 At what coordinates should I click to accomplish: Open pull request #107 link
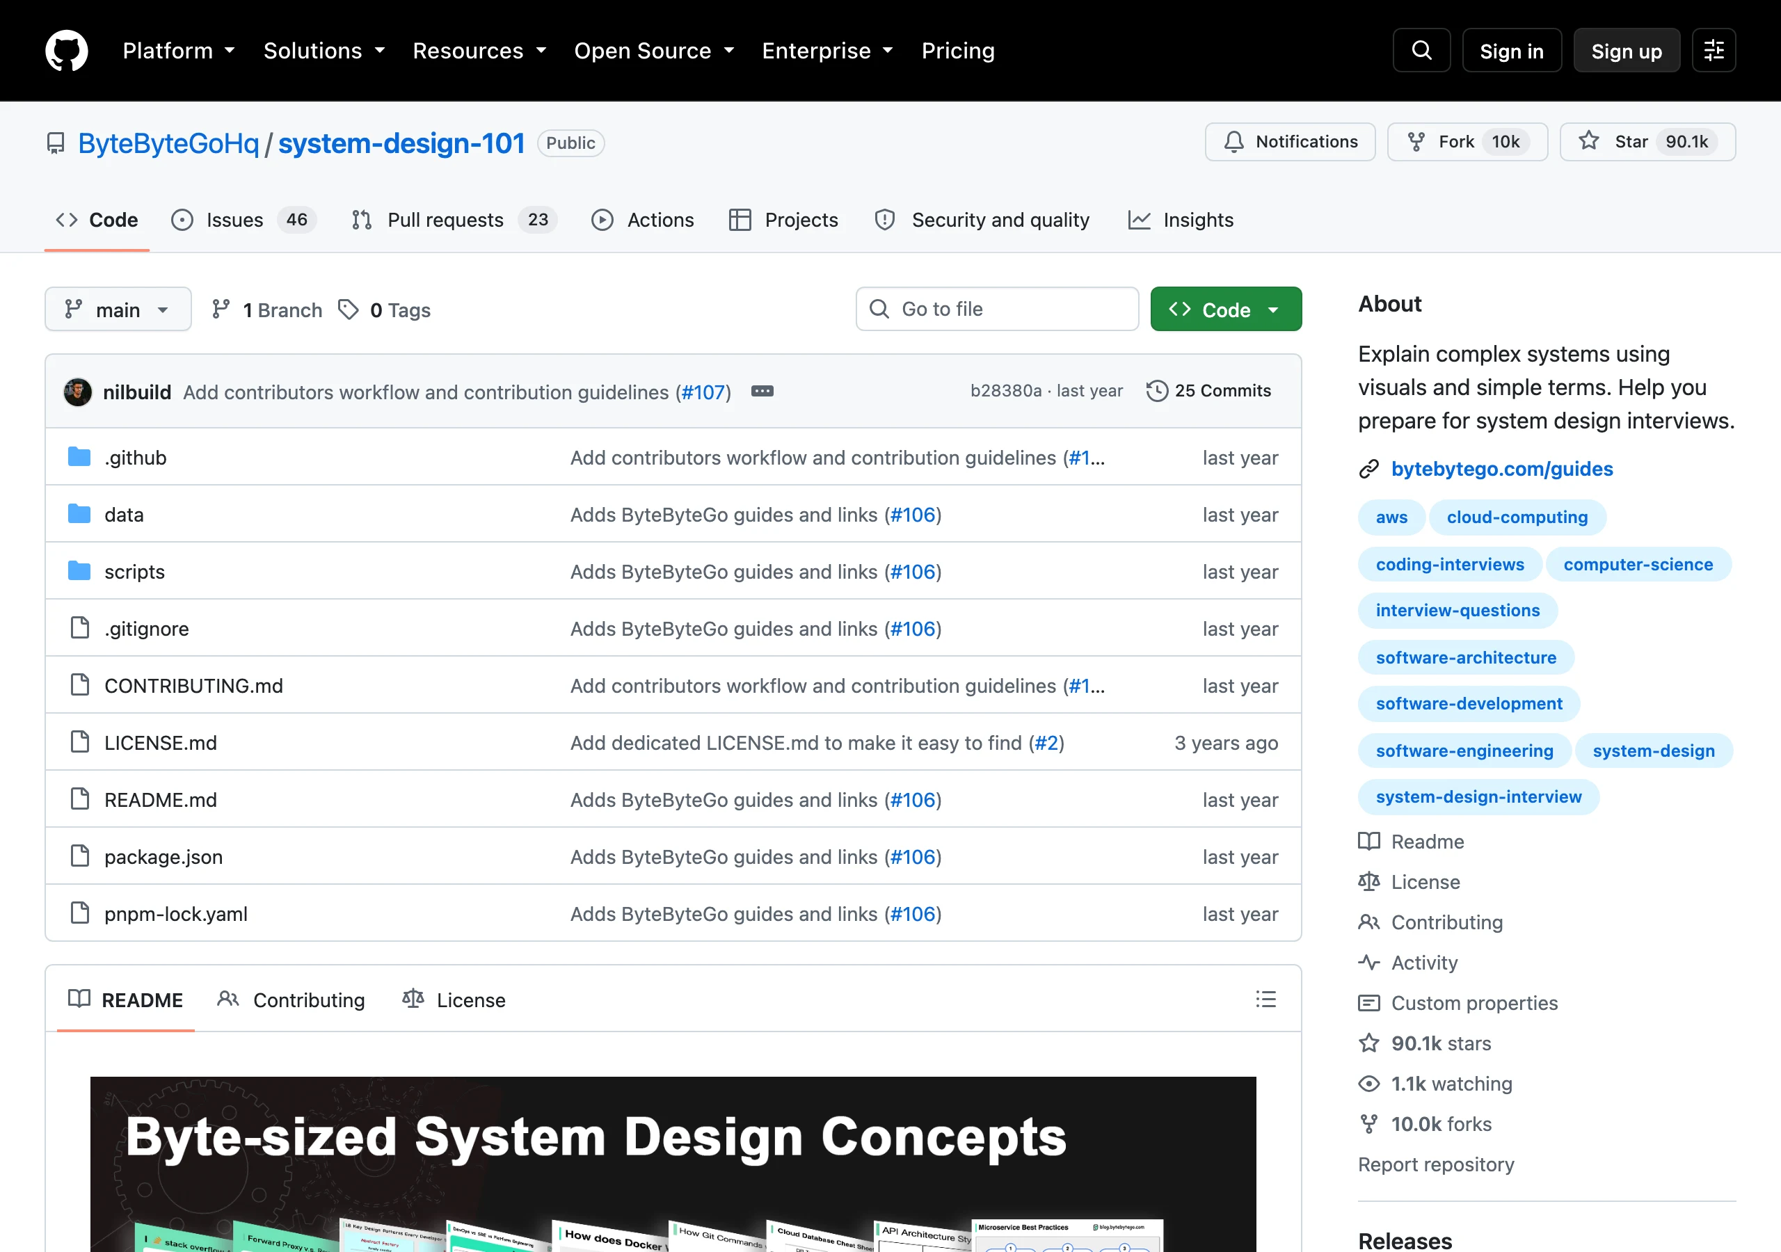pos(703,392)
